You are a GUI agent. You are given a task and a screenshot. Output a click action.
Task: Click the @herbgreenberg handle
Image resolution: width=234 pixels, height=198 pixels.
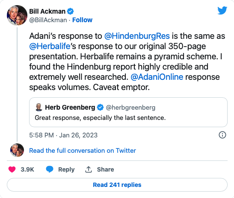[x=130, y=108]
